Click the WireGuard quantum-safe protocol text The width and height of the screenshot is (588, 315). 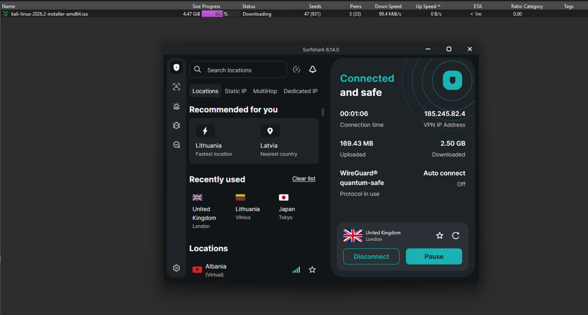362,178
